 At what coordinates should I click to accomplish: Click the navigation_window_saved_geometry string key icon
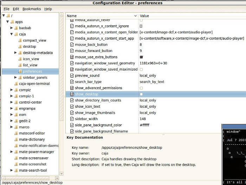pos(72,63)
